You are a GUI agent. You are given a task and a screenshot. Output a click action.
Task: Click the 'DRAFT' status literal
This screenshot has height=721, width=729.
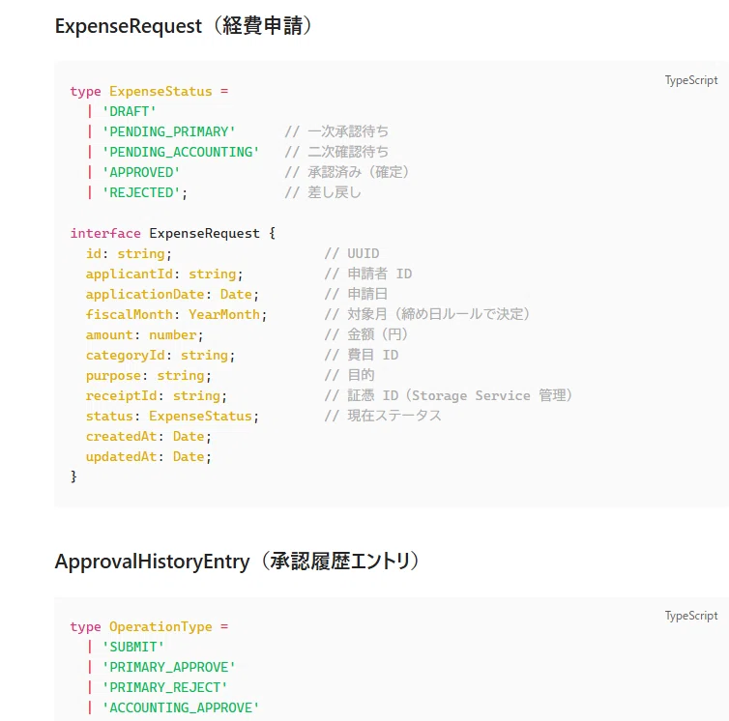click(x=129, y=111)
